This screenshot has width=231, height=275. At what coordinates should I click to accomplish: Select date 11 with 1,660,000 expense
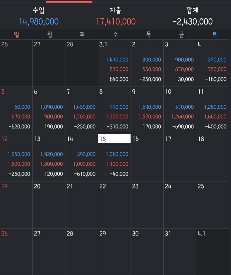point(212,110)
